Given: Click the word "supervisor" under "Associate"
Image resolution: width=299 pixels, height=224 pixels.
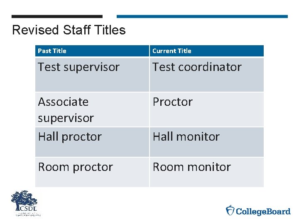Looking at the screenshot, I should [66, 118].
